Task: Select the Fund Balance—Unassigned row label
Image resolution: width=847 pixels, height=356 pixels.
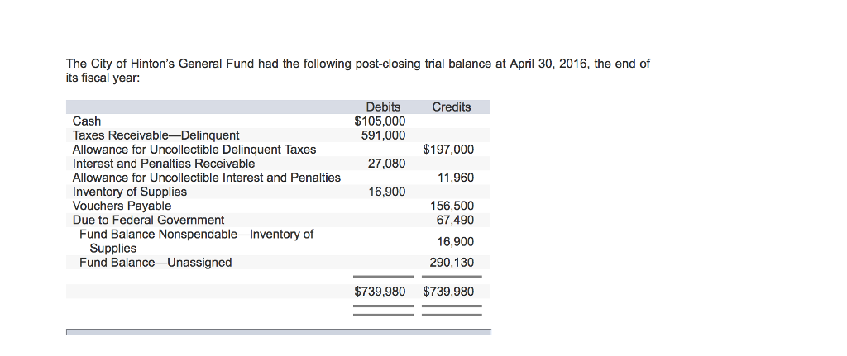Action: tap(156, 263)
